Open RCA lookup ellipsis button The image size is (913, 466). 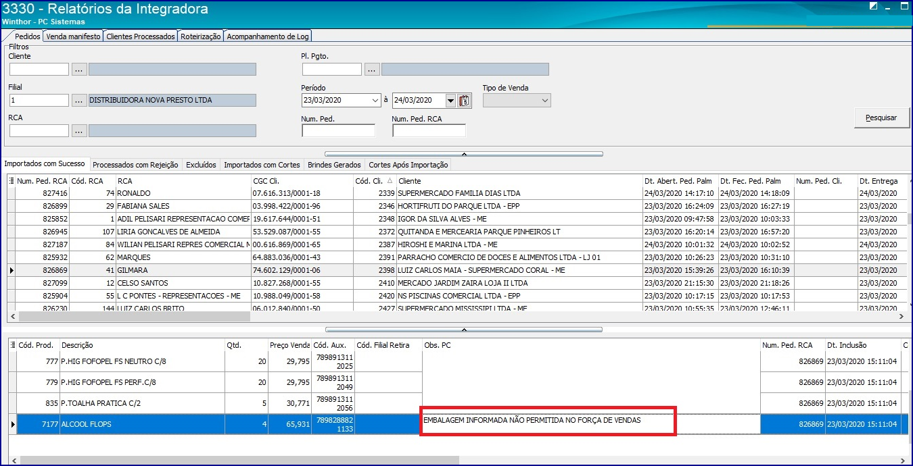(x=80, y=130)
